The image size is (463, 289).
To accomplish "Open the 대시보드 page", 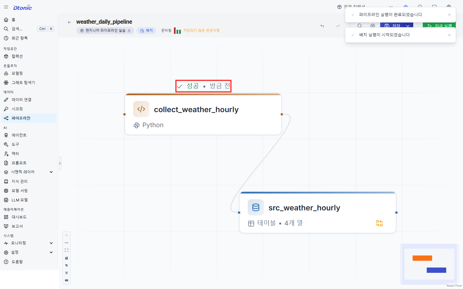I will click(x=29, y=217).
